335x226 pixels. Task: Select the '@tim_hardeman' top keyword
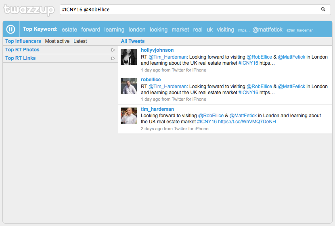(x=300, y=30)
